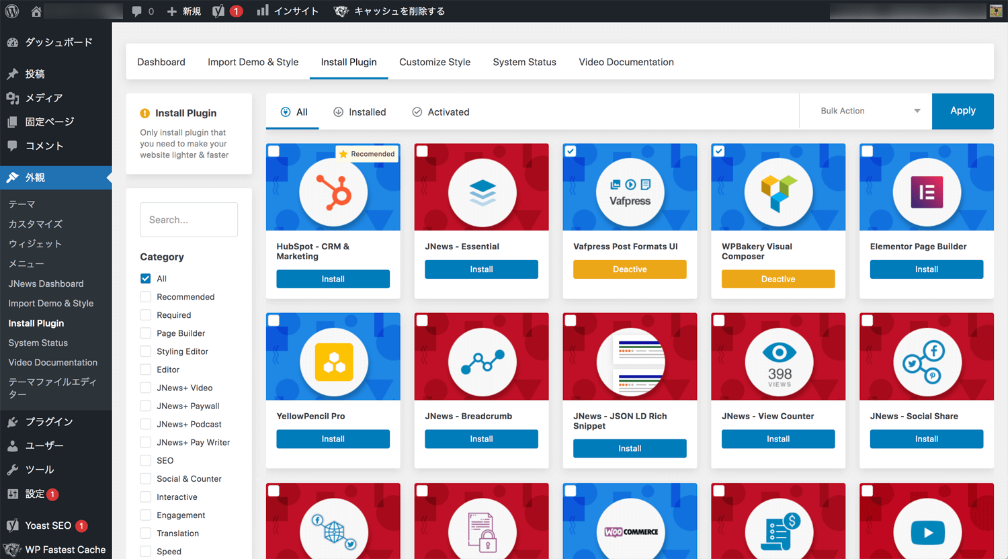Click the Yoast SEO sidebar icon
Image resolution: width=1008 pixels, height=559 pixels.
(13, 525)
